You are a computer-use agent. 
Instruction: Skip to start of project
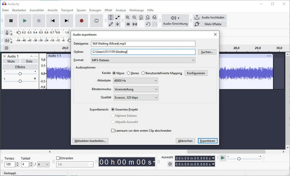pyautogui.click(x=53, y=21)
